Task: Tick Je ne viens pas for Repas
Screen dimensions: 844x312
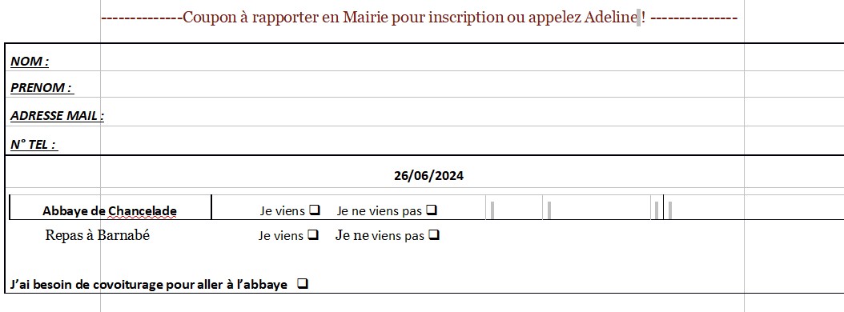Action: click(434, 234)
